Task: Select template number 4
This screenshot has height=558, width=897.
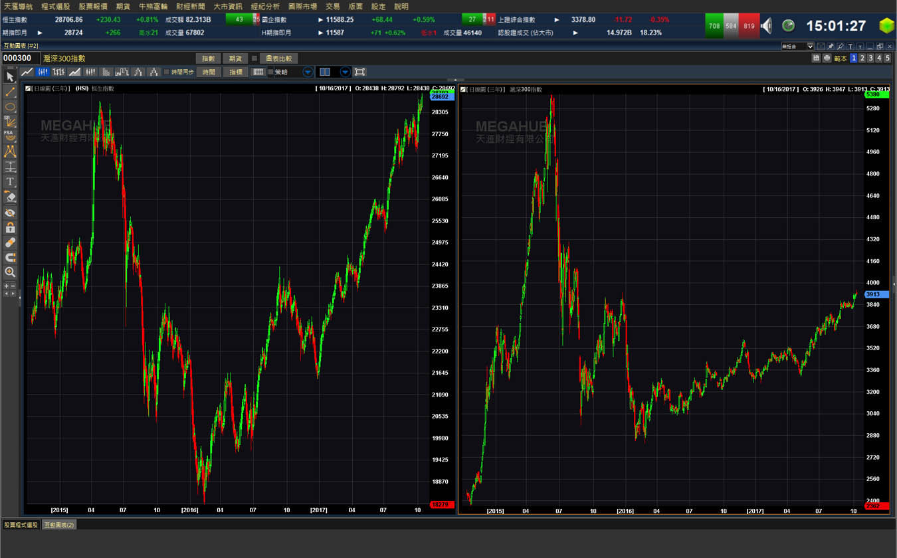Action: pos(879,58)
